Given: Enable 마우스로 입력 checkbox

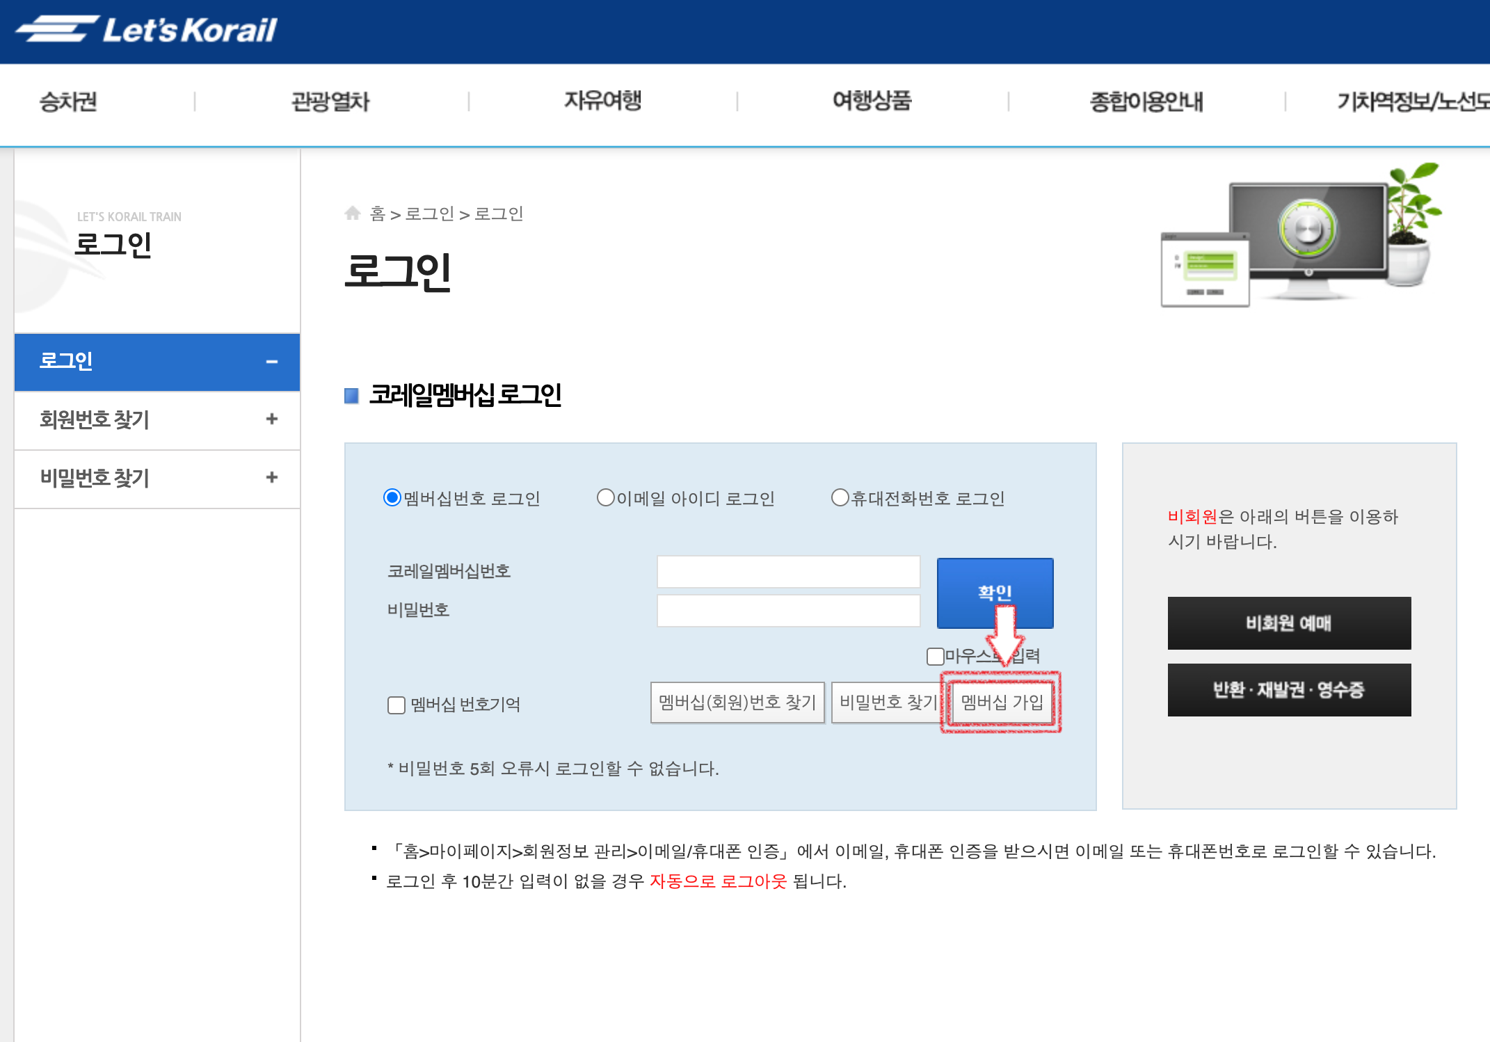Looking at the screenshot, I should click(935, 656).
